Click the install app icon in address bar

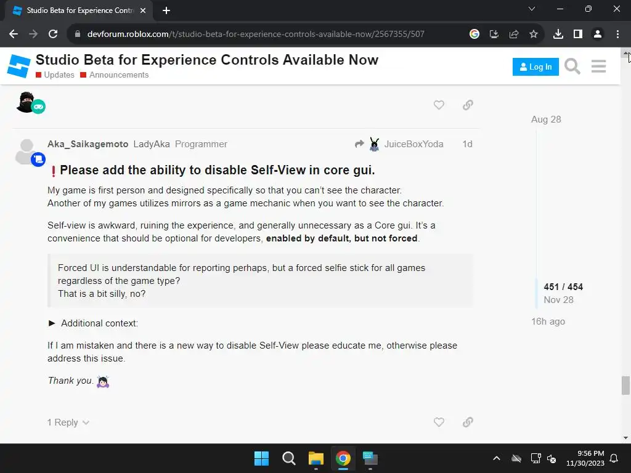[494, 34]
